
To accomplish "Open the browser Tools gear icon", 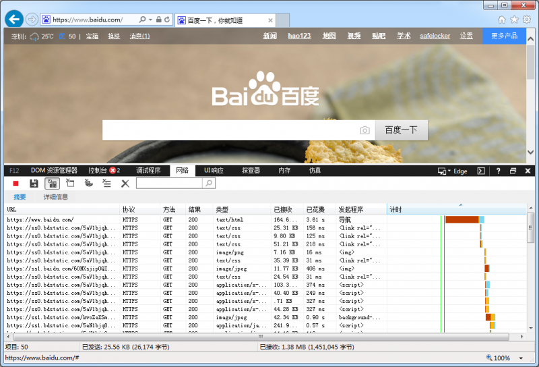I will coord(527,20).
